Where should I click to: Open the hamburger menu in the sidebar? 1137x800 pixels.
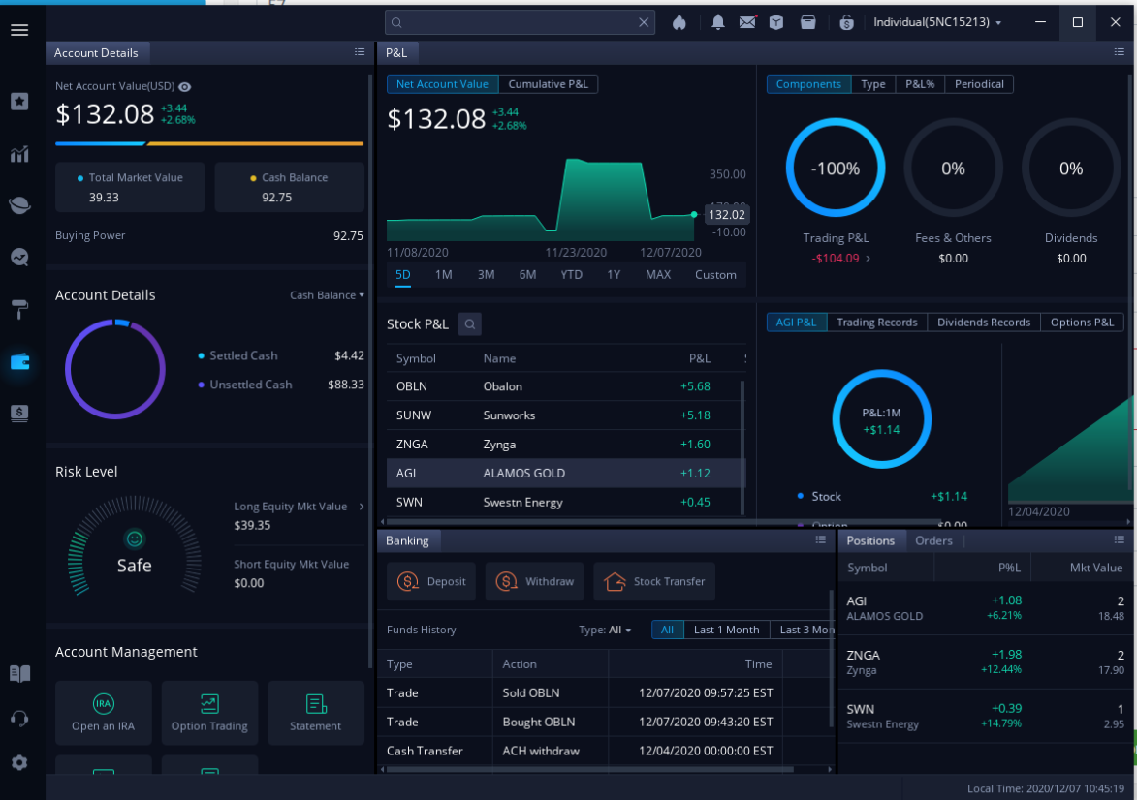click(x=19, y=30)
